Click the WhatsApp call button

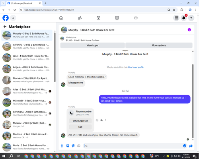point(80,121)
